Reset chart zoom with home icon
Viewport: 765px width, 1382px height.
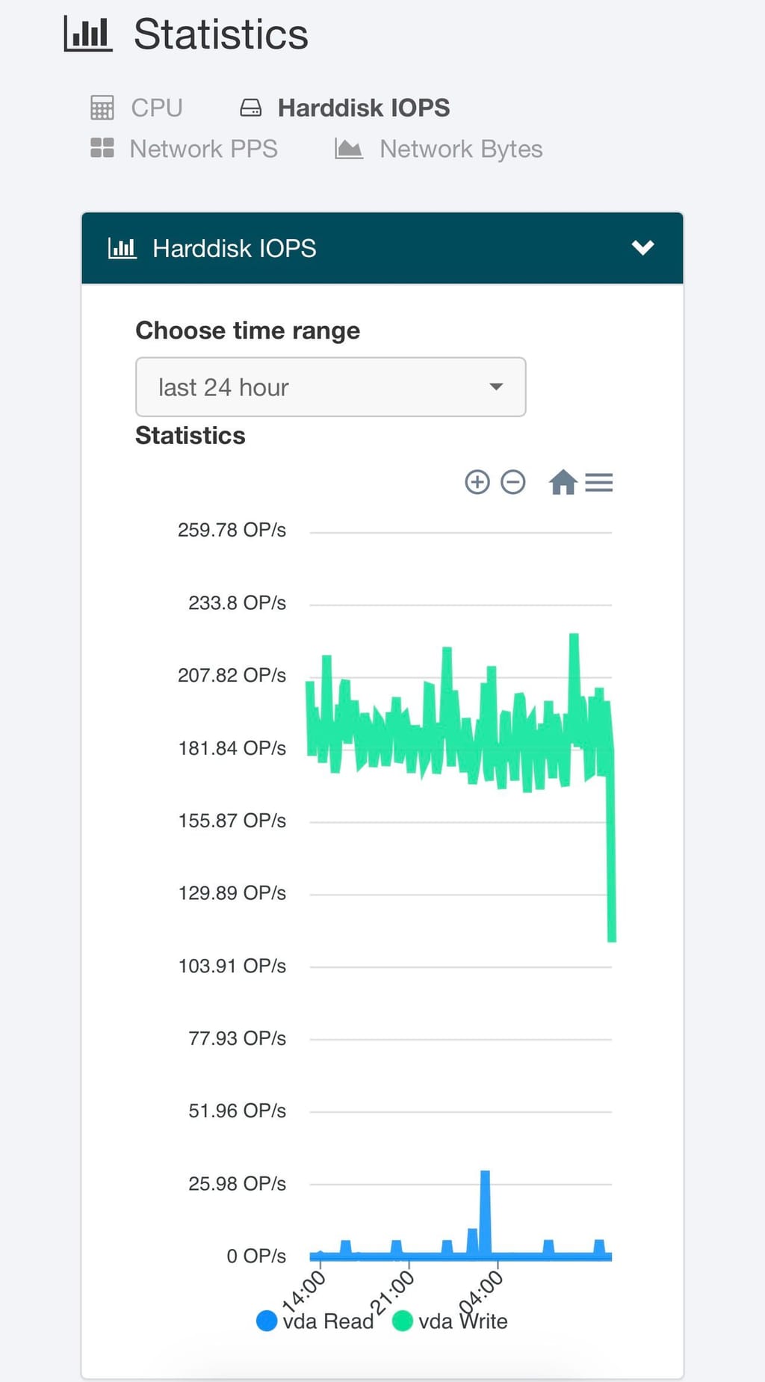point(563,482)
